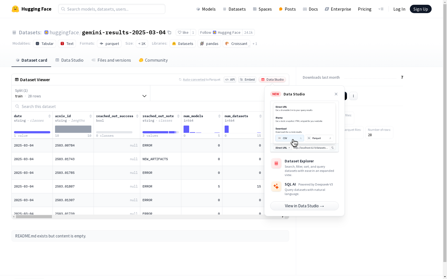Select the parquet format tag
Image resolution: width=447 pixels, height=279 pixels.
pyautogui.click(x=109, y=44)
